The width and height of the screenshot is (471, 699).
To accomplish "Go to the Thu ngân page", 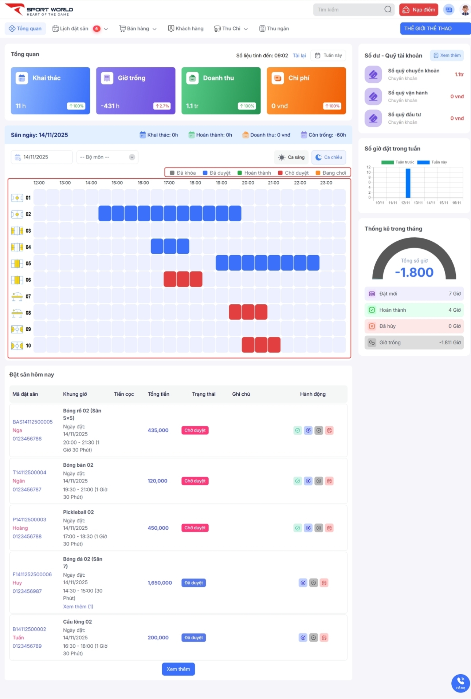I will tap(274, 29).
